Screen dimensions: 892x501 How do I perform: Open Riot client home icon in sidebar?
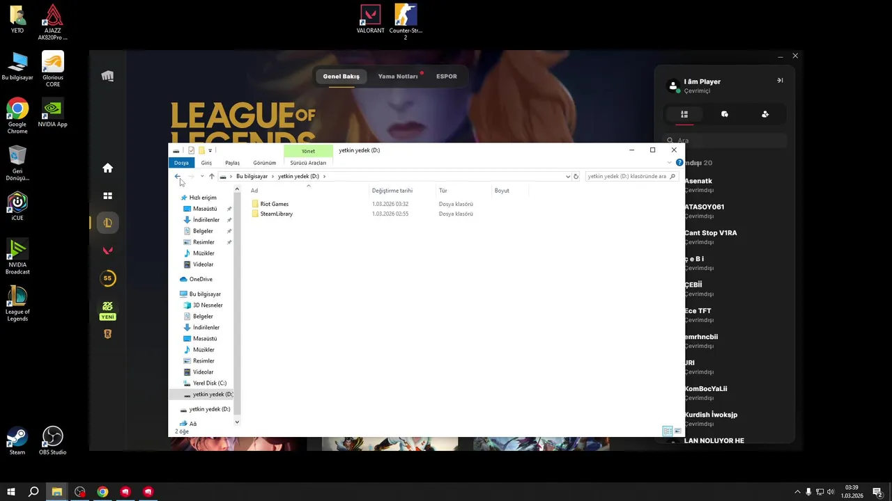(107, 168)
